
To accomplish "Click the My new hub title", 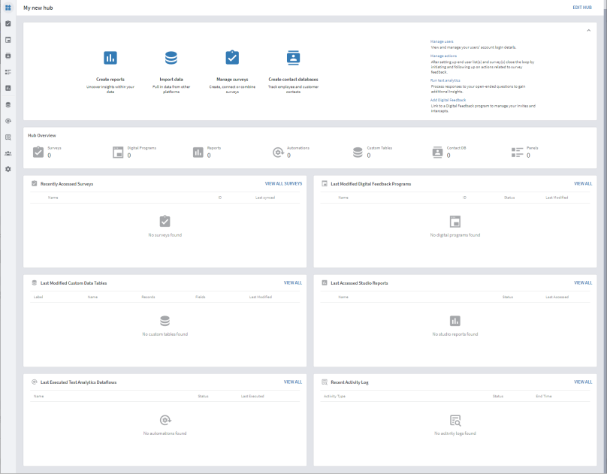I will click(x=38, y=8).
